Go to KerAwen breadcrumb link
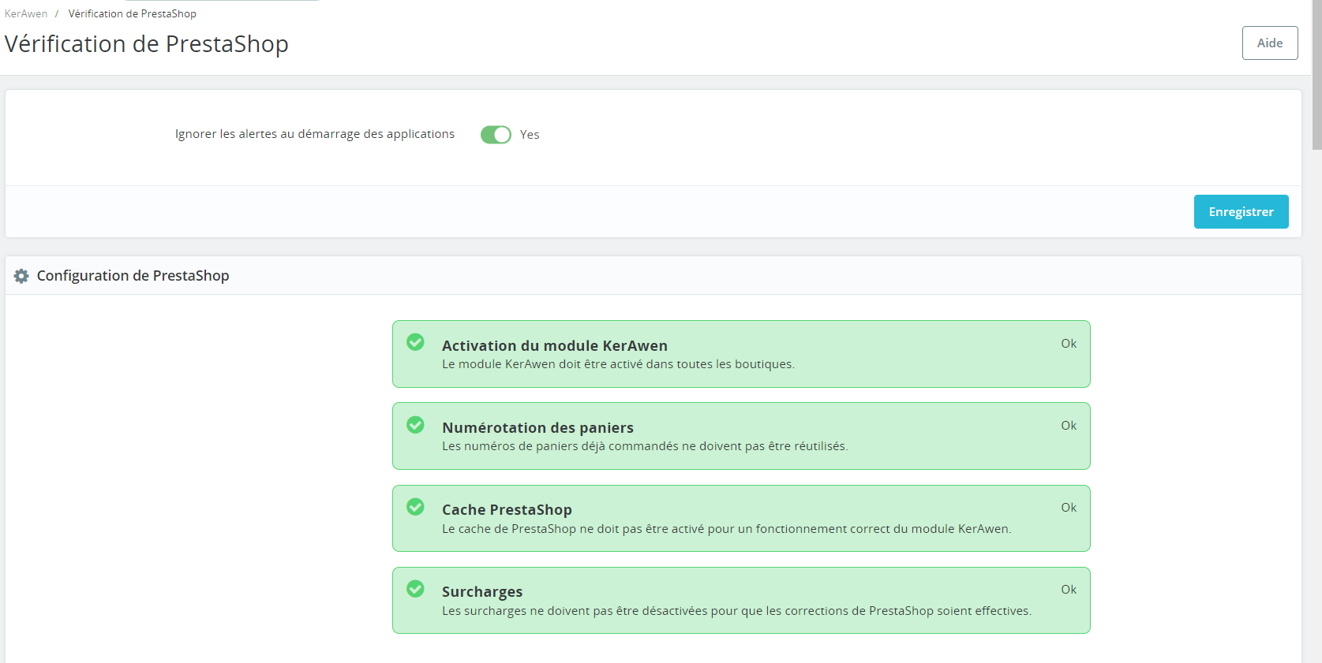Viewport: 1322px width, 663px height. (x=26, y=13)
